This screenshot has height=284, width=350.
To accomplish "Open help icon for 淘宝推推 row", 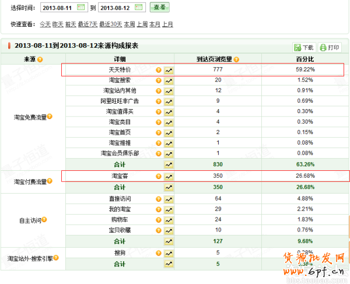I will pos(159,143).
